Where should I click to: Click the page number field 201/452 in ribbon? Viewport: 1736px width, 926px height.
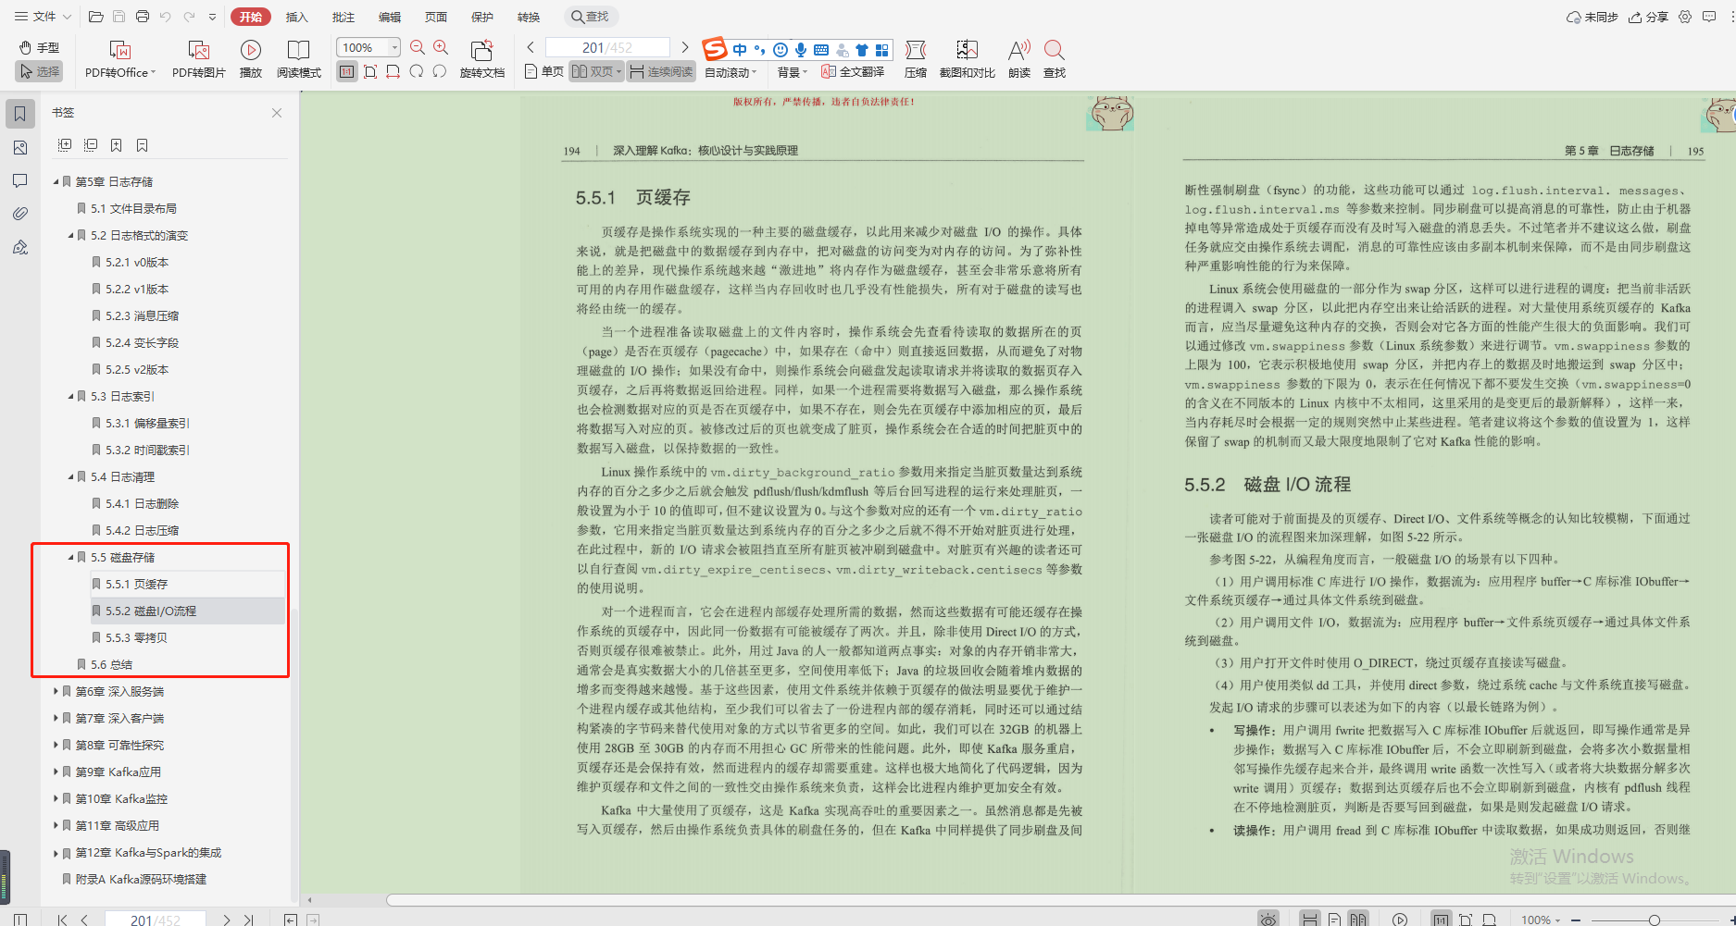[607, 47]
